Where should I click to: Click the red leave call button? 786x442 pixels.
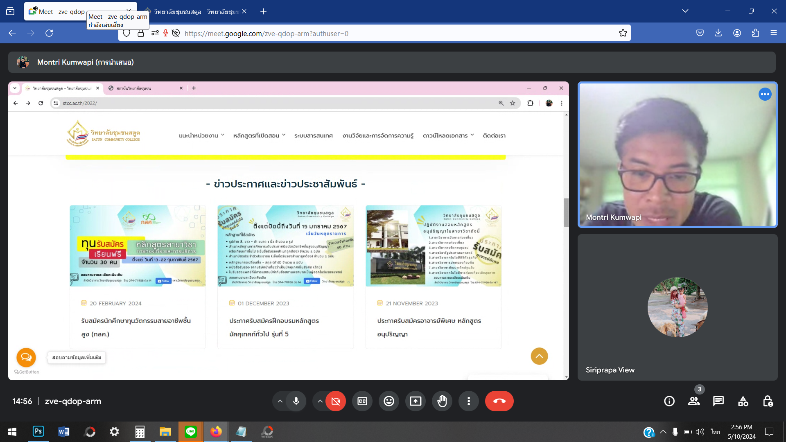[499, 401]
